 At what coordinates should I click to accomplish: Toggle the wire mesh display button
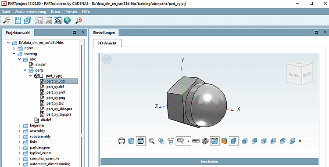205,141
